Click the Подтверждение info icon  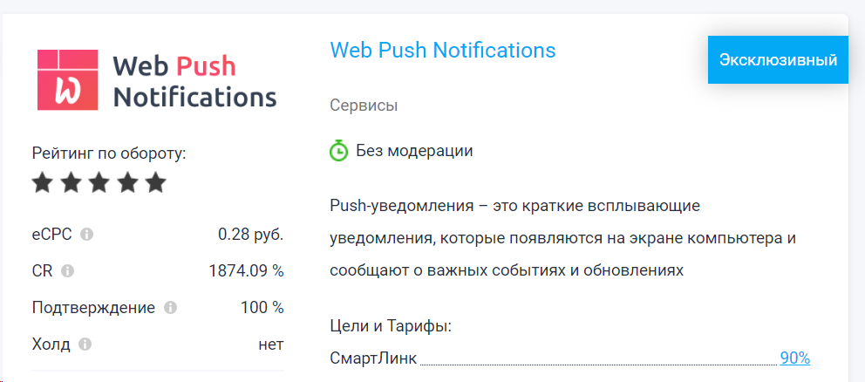coord(171,308)
